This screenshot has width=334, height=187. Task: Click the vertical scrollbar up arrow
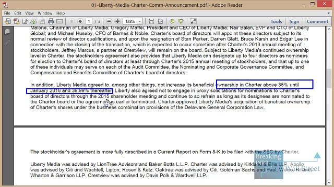[329, 29]
